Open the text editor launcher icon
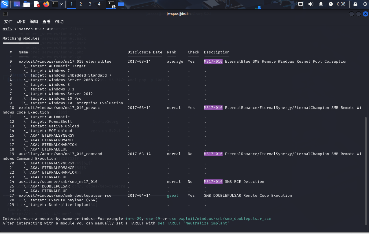 [x=36, y=4]
